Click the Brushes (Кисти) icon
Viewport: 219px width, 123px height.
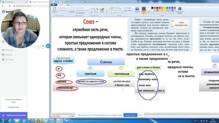coord(102,9)
